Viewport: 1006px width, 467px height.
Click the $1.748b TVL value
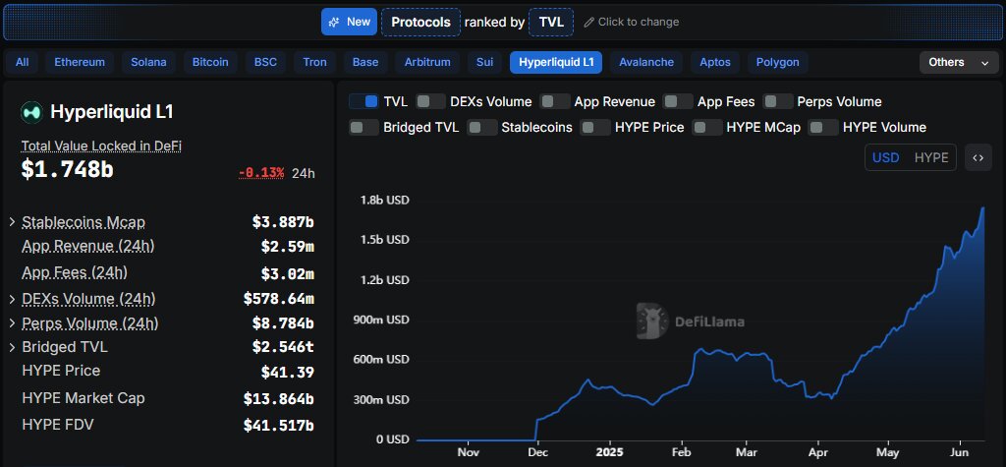tap(68, 169)
